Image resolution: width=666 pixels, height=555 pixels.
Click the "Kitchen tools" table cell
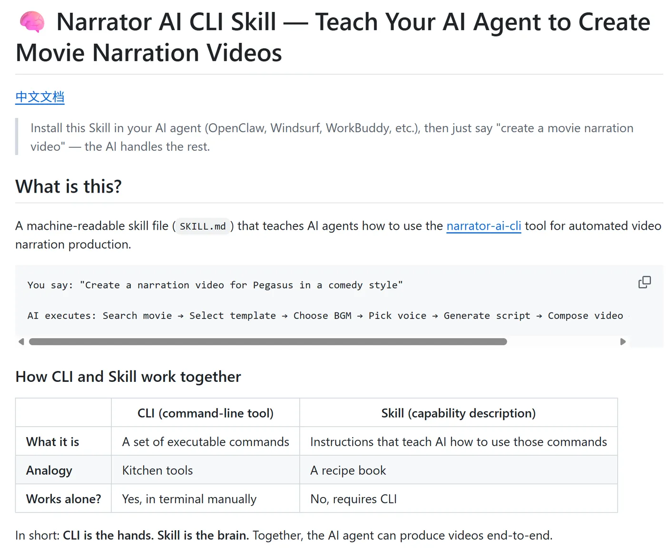point(157,470)
